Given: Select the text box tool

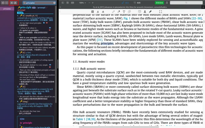Looking at the screenshot, I should click(x=124, y=12).
